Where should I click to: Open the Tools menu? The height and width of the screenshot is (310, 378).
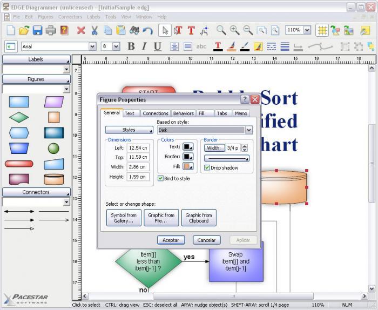[x=111, y=17]
